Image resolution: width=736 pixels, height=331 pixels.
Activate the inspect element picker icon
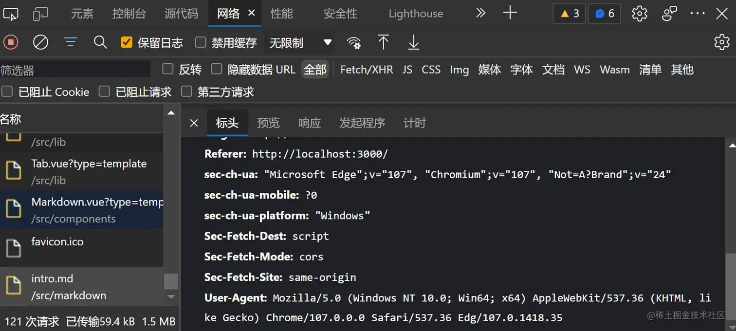[11, 14]
